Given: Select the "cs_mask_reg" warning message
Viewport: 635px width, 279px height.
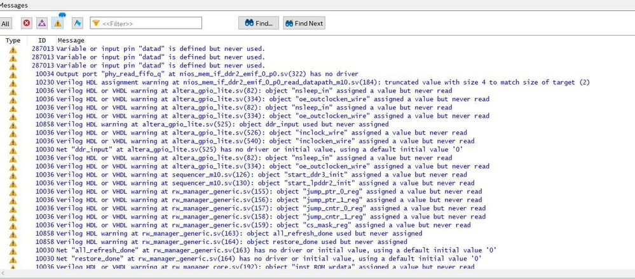Looking at the screenshot, I should tap(263, 225).
